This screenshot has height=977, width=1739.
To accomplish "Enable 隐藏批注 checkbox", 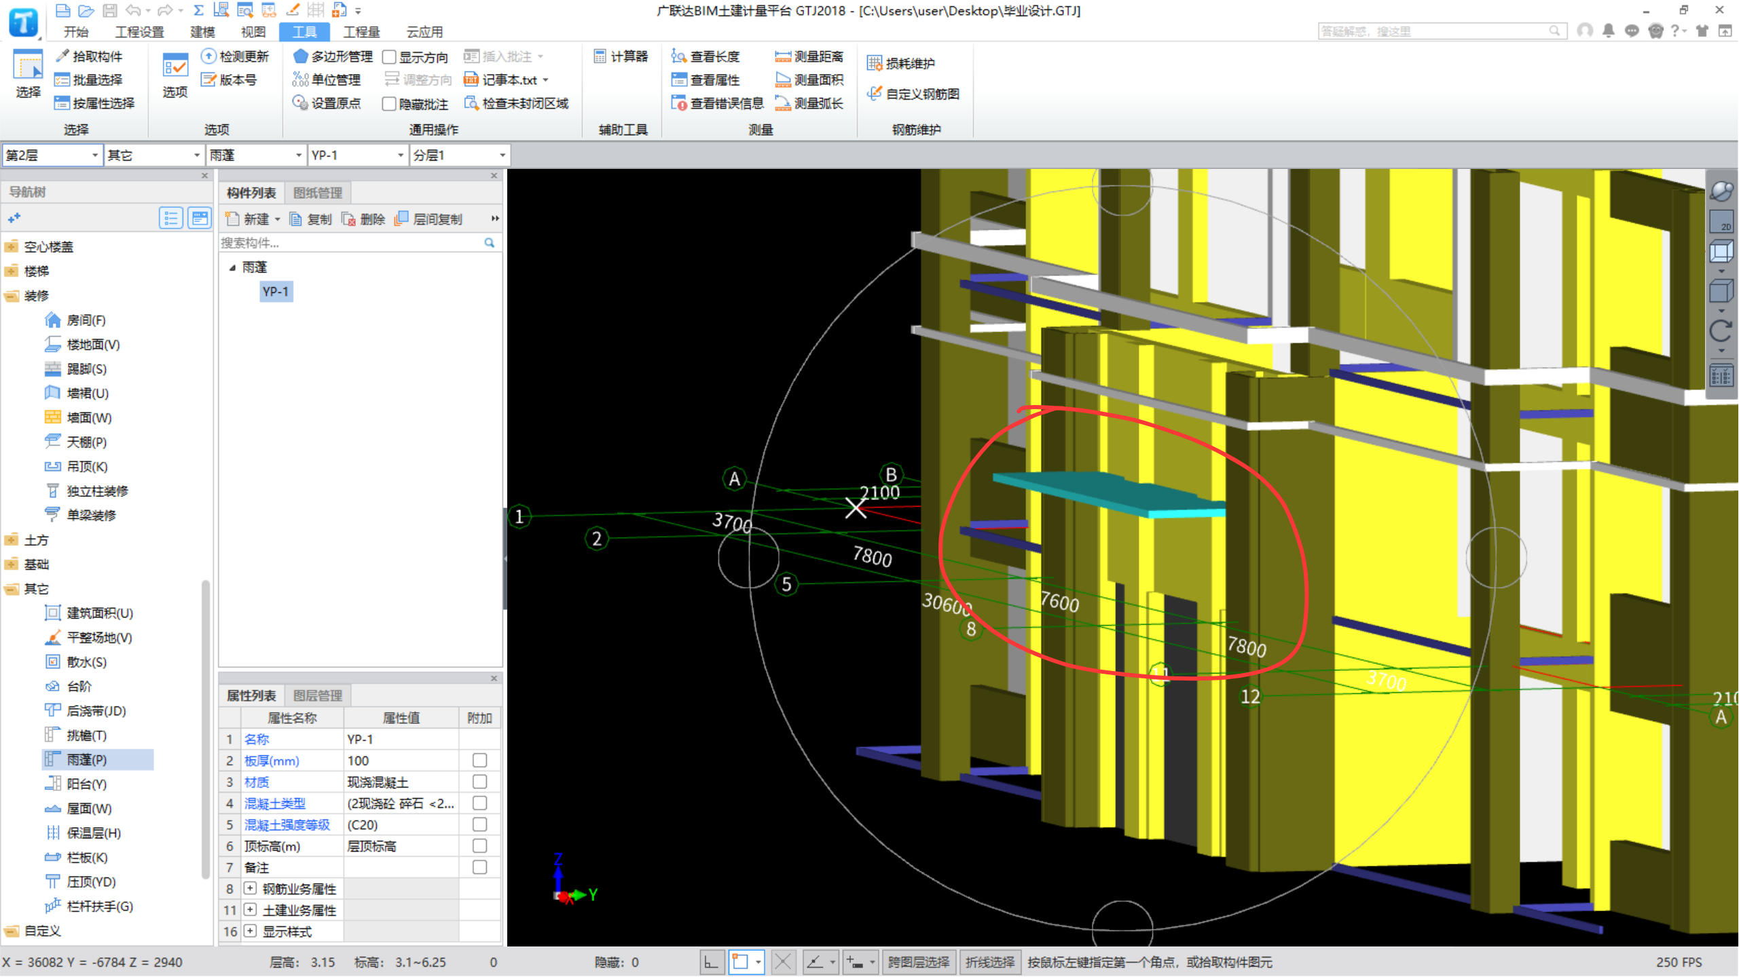I will point(389,104).
